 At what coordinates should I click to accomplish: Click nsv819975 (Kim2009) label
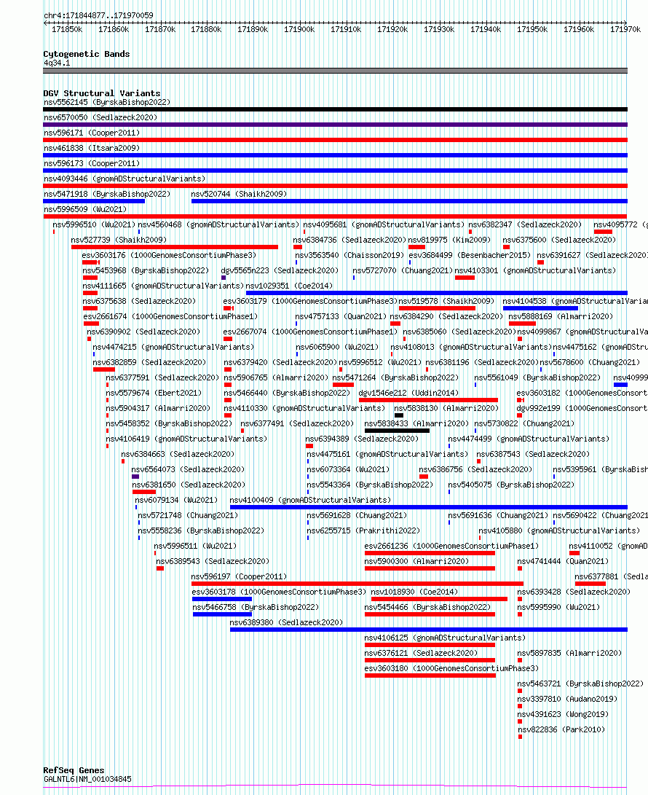pyautogui.click(x=449, y=240)
